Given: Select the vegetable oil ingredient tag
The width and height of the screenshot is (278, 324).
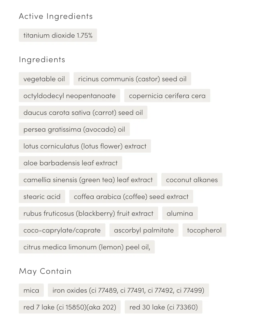Looking at the screenshot, I should tap(44, 79).
